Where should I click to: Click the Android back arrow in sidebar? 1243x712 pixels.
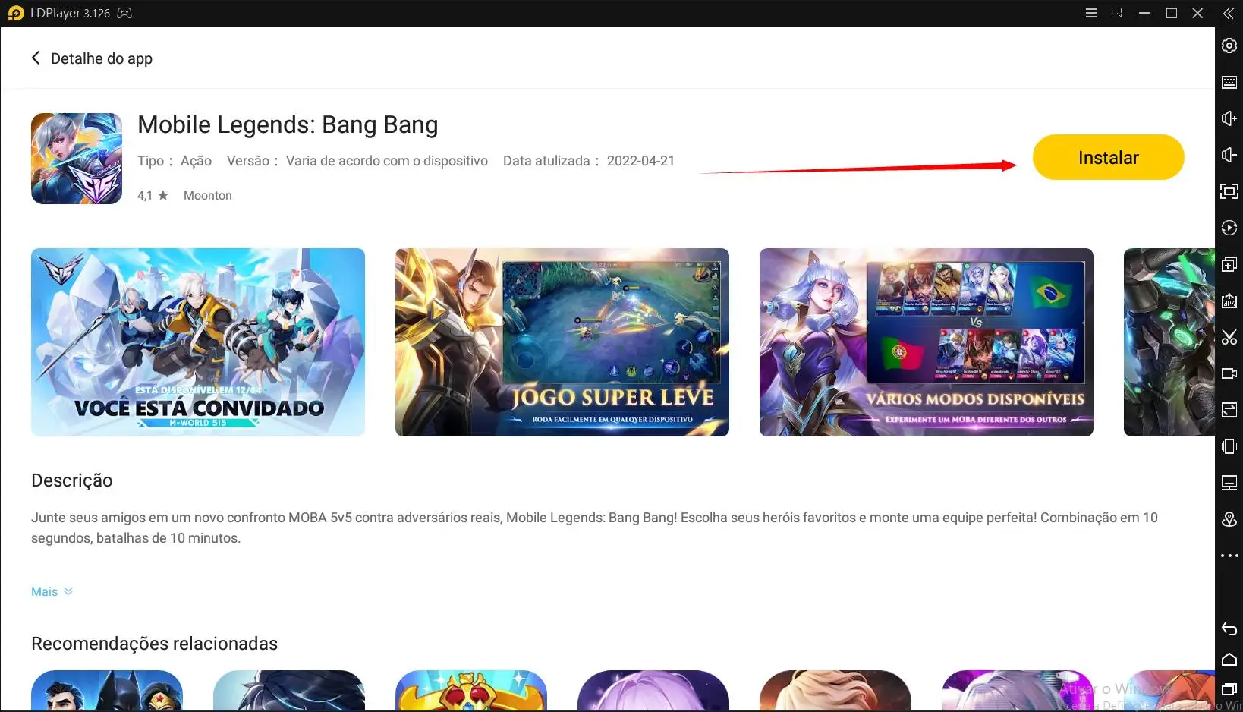coord(1229,629)
